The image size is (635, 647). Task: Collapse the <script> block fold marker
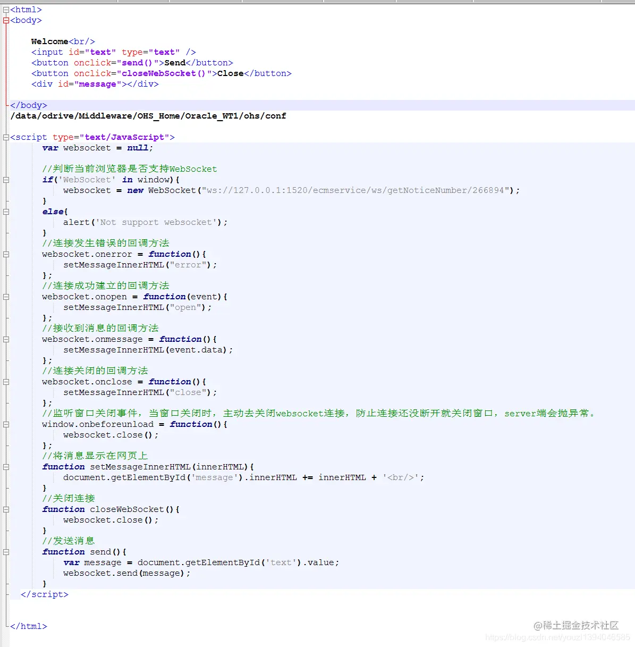pyautogui.click(x=6, y=137)
